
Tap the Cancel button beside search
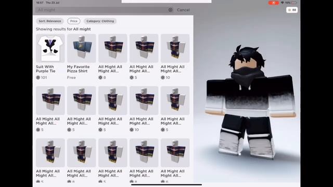[x=183, y=10]
